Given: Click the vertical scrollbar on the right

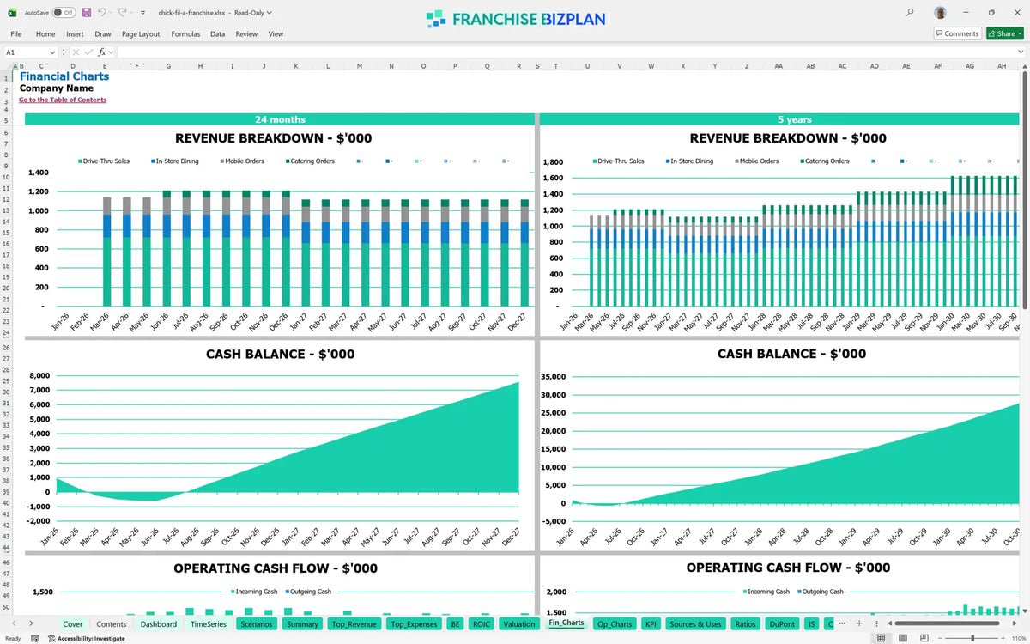Looking at the screenshot, I should (x=1024, y=189).
